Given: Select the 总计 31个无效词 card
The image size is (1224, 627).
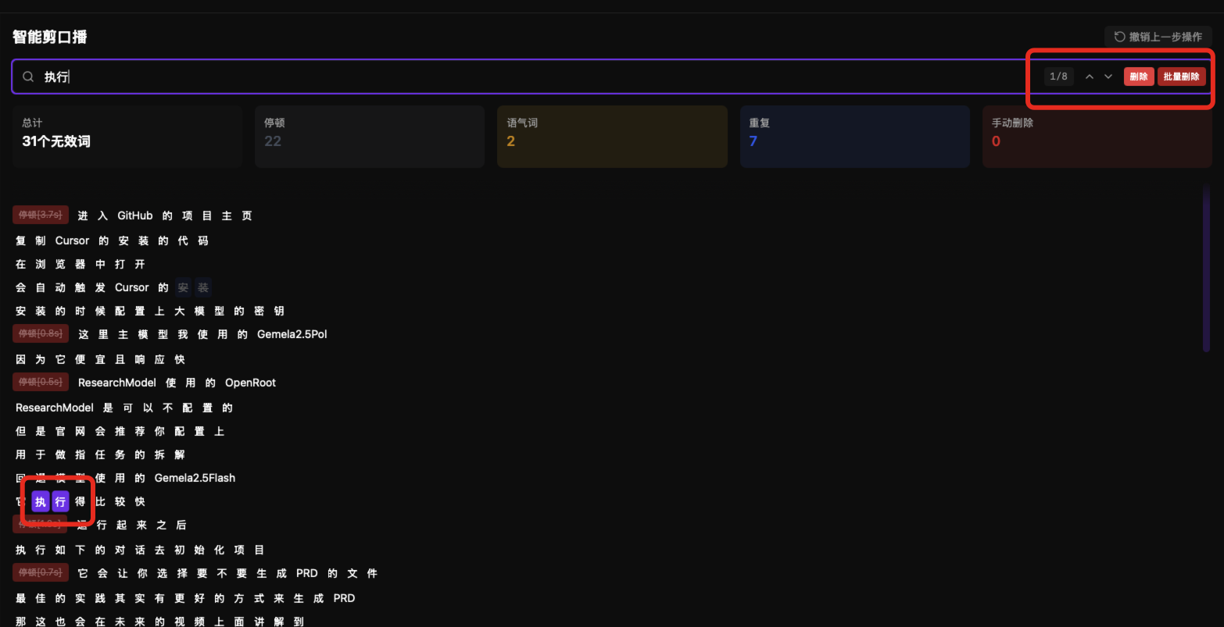Looking at the screenshot, I should [127, 136].
